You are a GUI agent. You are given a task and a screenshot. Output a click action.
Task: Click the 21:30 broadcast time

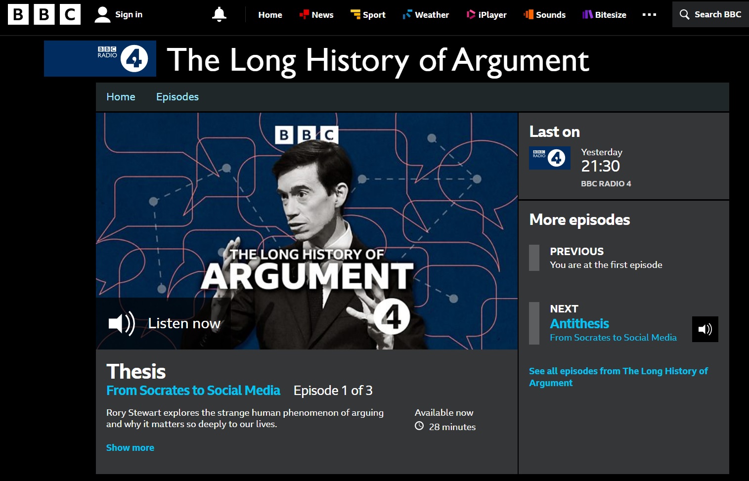pos(600,166)
